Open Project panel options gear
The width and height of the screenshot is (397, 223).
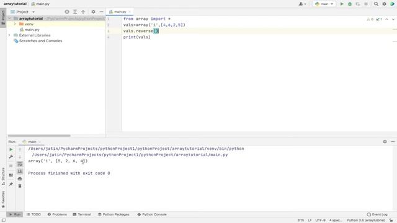click(x=93, y=12)
